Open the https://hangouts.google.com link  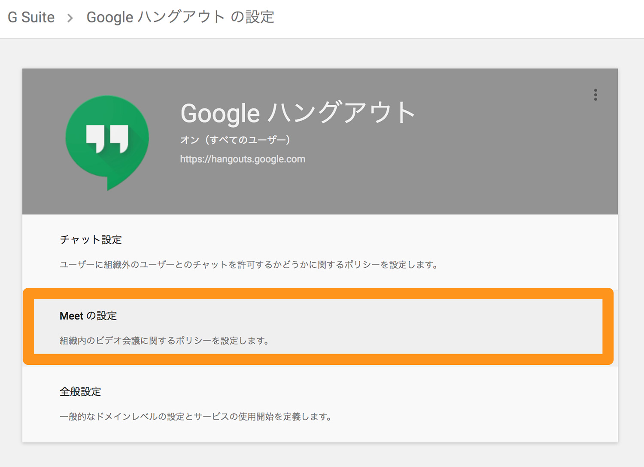point(243,159)
